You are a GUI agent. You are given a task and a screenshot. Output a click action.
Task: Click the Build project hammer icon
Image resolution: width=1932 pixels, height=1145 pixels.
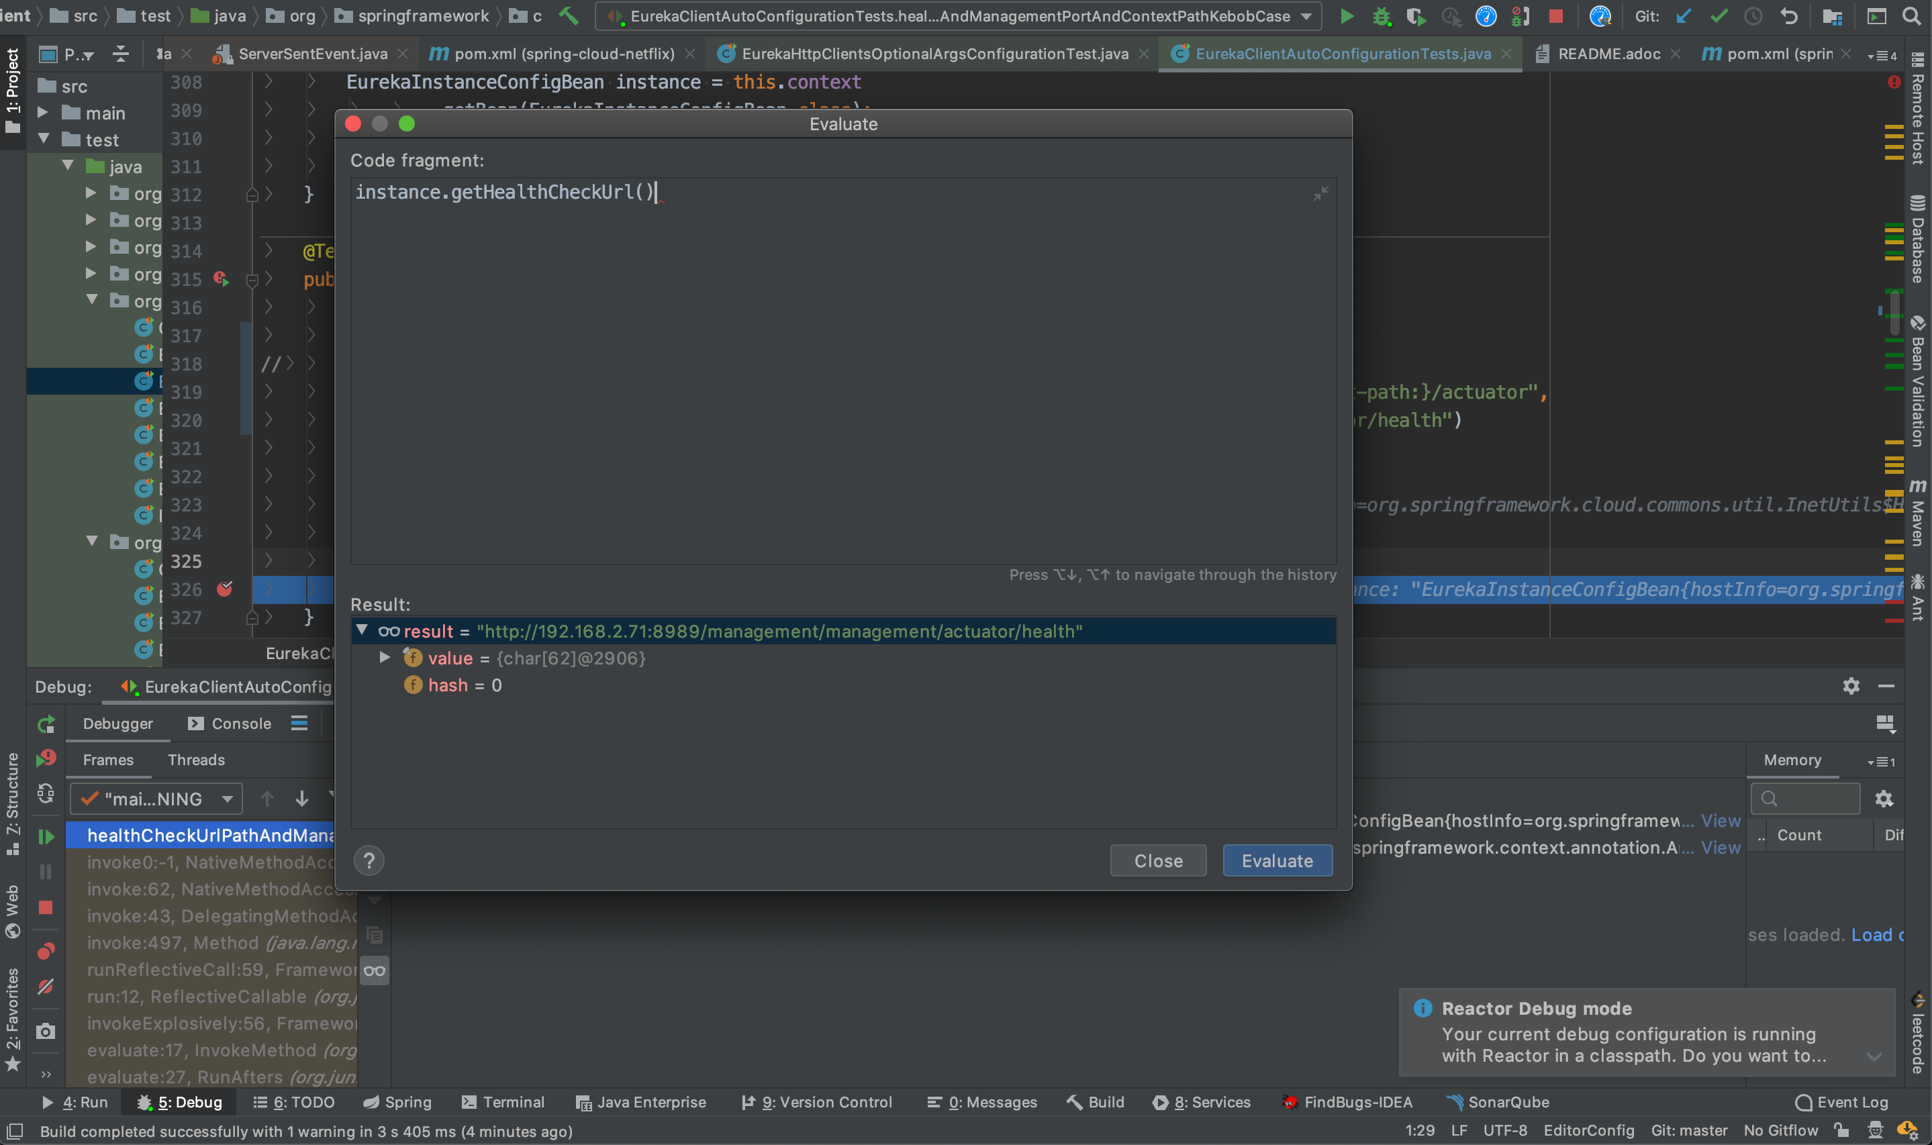(x=569, y=16)
